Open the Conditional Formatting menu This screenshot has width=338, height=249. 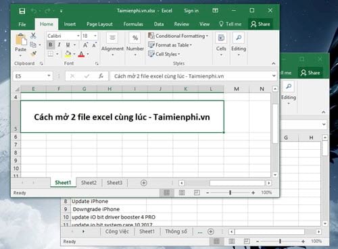178,36
